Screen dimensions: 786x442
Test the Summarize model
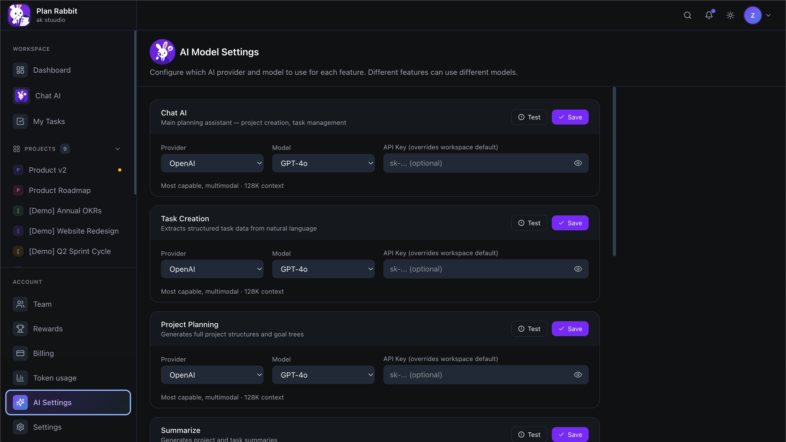(529, 434)
